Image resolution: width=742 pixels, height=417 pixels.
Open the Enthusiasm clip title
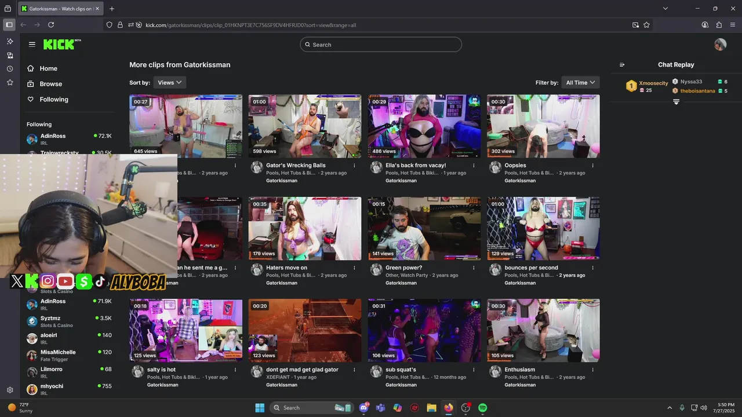click(520, 370)
